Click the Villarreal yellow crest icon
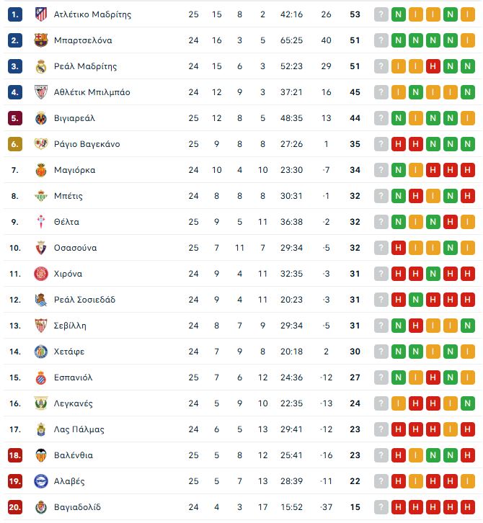The image size is (483, 523). pyautogui.click(x=40, y=118)
